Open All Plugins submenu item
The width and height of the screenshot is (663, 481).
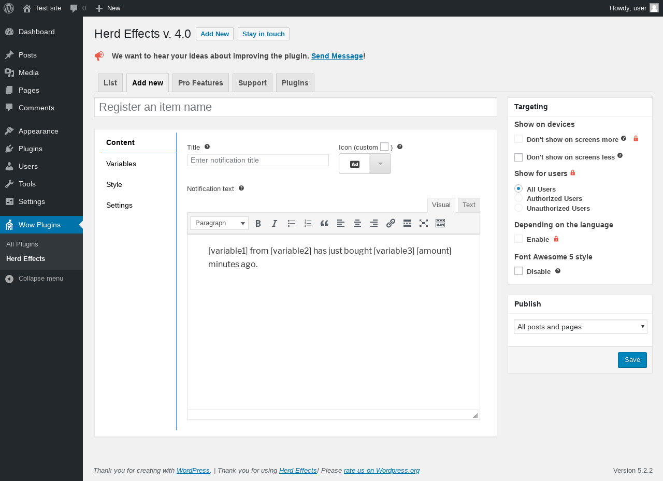pos(22,244)
